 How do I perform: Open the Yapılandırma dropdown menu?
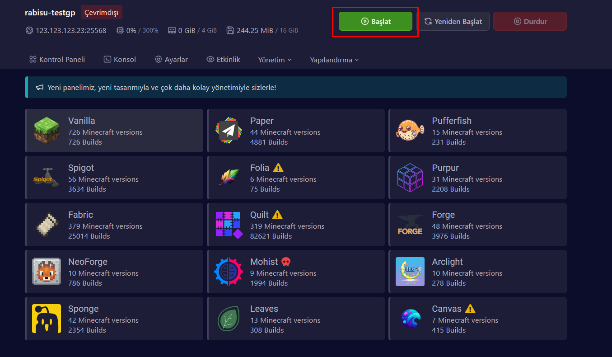point(334,60)
